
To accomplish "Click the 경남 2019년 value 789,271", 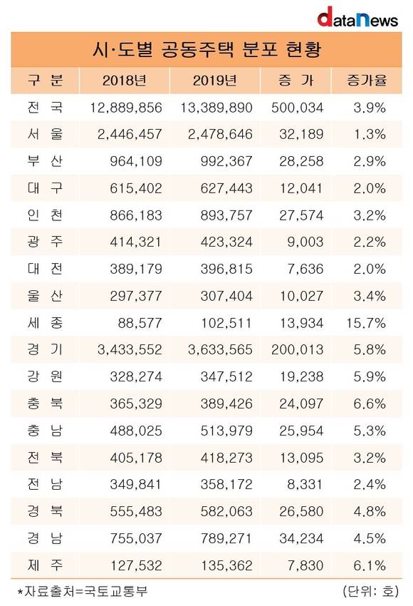I will pos(226,538).
